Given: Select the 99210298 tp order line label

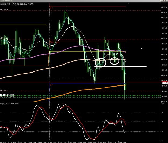Looking at the screenshot, I should (4, 10).
